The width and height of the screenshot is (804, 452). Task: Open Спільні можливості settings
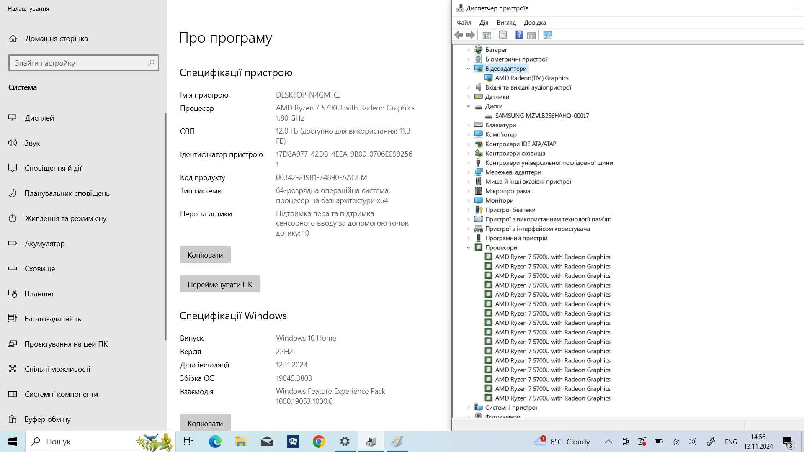[84, 369]
